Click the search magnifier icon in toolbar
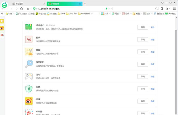Screen dimensions: 178x115 156,9
